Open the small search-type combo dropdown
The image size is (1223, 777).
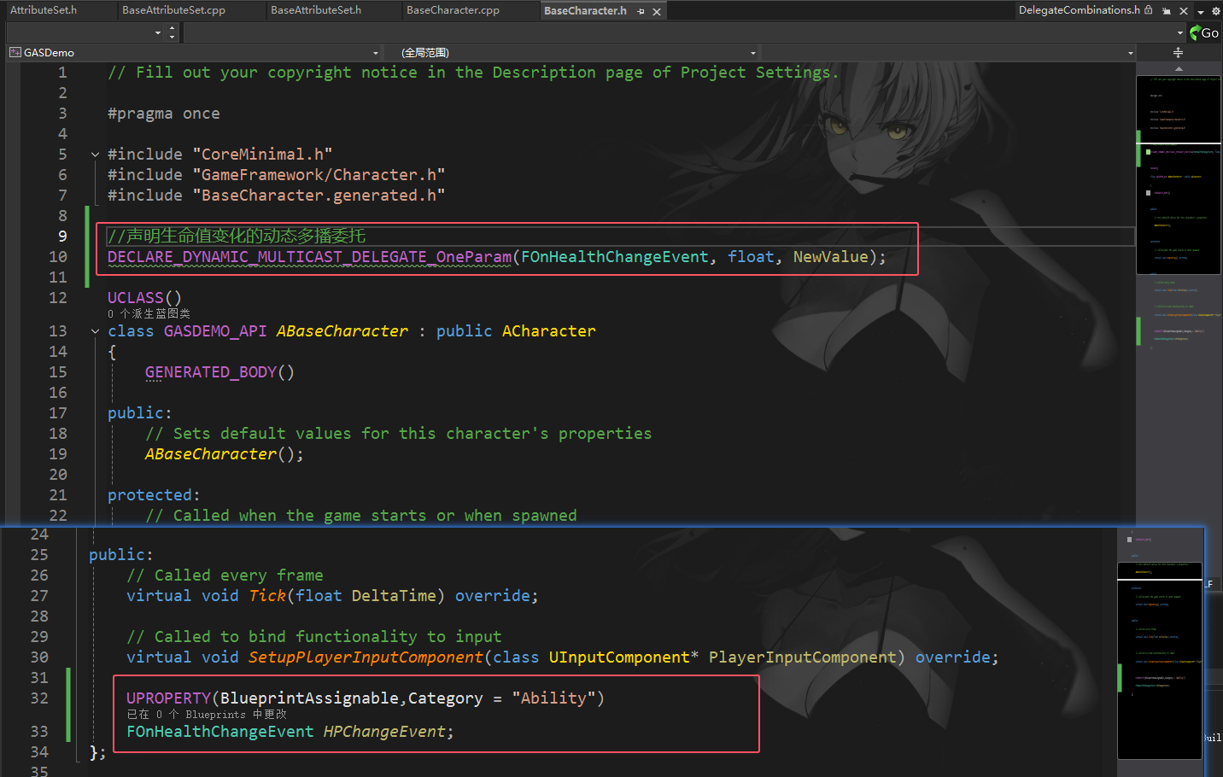click(x=158, y=32)
